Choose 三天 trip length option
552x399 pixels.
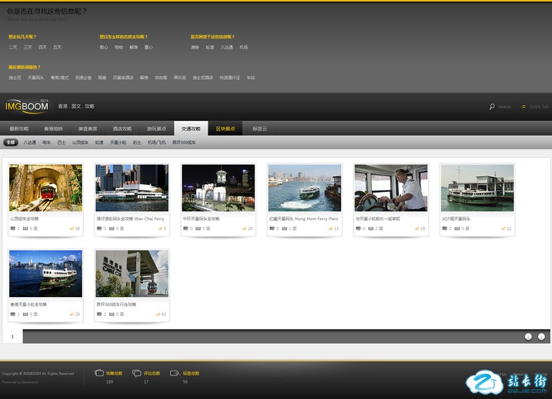tap(28, 47)
